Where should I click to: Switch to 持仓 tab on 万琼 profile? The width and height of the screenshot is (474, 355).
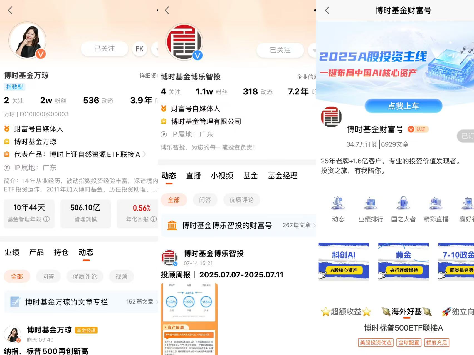(61, 252)
